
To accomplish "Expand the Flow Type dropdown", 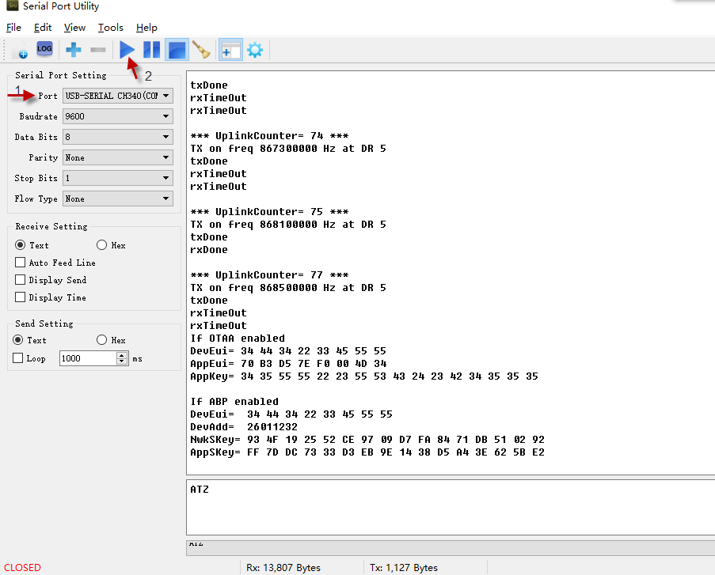I will coord(118,199).
